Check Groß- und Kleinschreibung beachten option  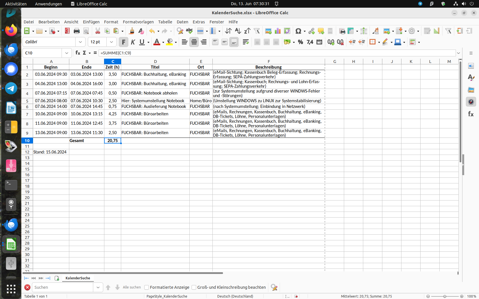(194, 287)
